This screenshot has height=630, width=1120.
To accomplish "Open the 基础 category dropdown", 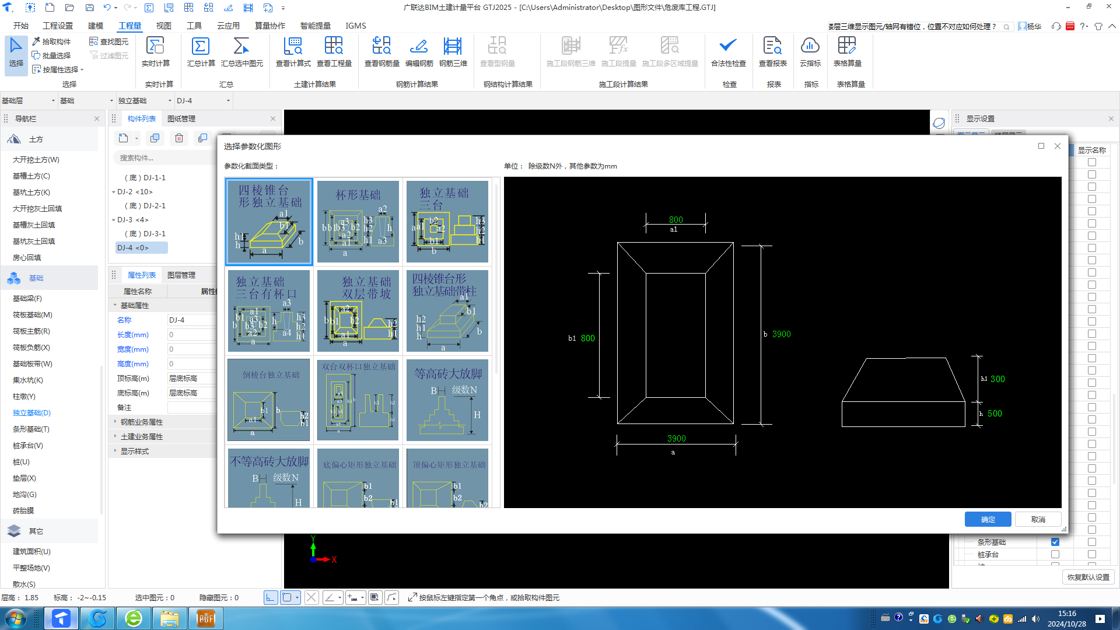I will [87, 100].
